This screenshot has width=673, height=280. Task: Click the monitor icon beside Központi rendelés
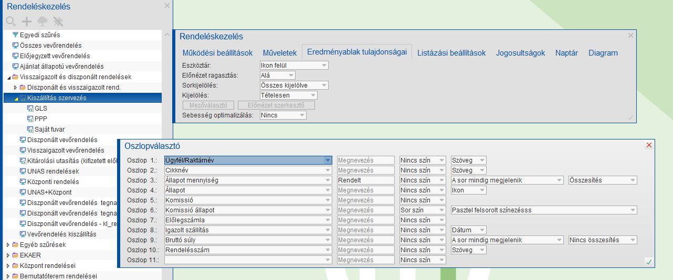pos(23,182)
